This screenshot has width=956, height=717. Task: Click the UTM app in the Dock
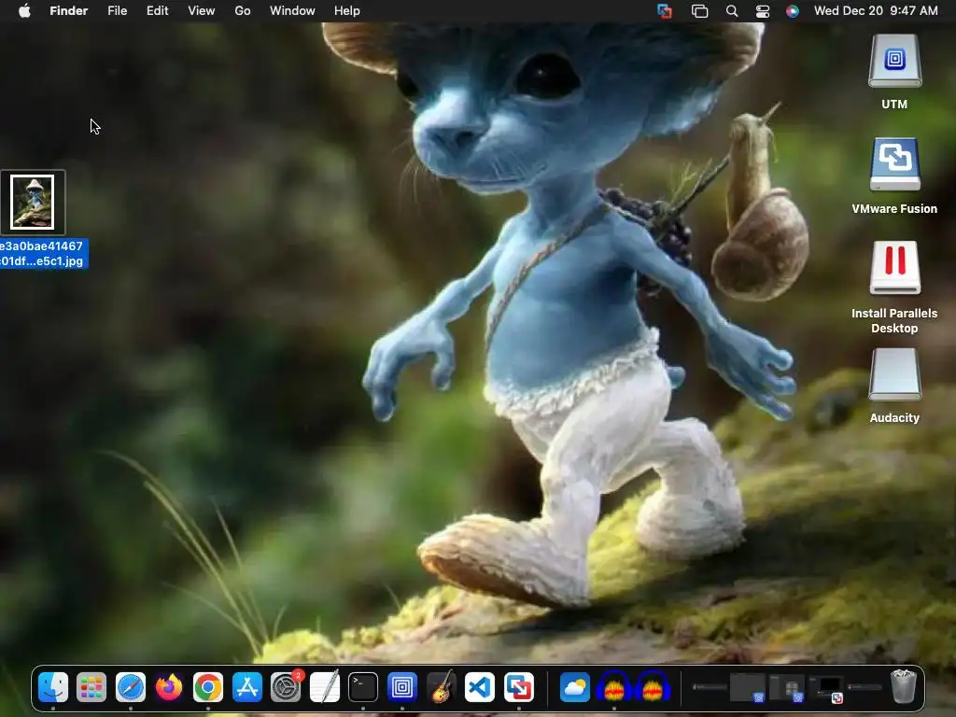pyautogui.click(x=401, y=687)
